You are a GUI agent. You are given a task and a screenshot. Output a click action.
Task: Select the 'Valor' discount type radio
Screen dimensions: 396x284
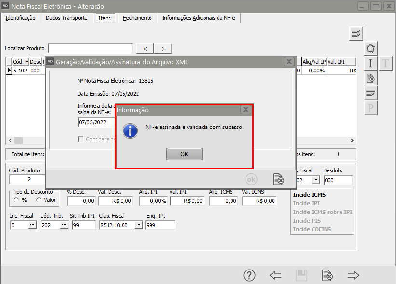[39, 200]
